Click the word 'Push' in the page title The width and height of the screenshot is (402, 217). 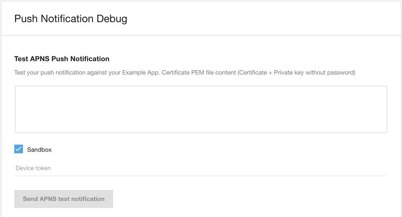coord(26,19)
